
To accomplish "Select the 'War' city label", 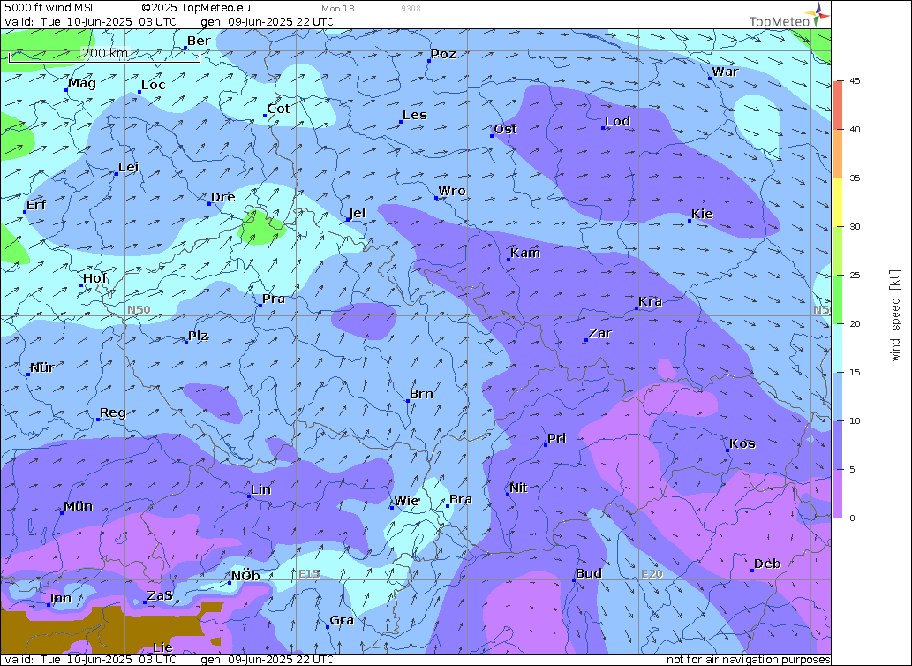I will (726, 72).
